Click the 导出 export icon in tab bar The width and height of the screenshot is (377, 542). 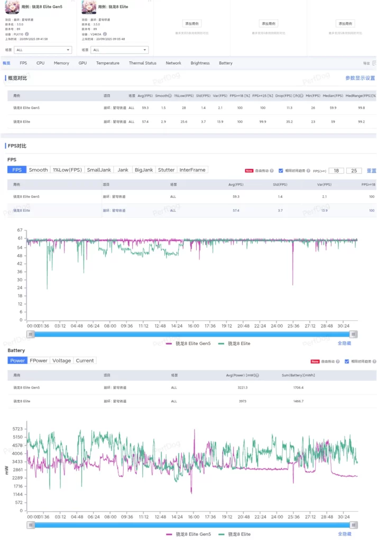374,64
